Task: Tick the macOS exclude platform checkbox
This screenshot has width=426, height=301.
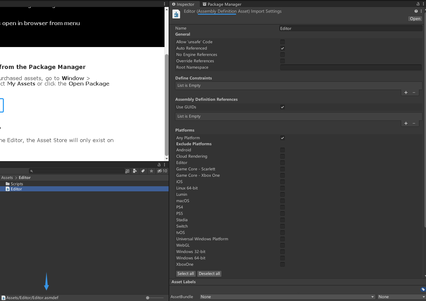Action: 283,201
